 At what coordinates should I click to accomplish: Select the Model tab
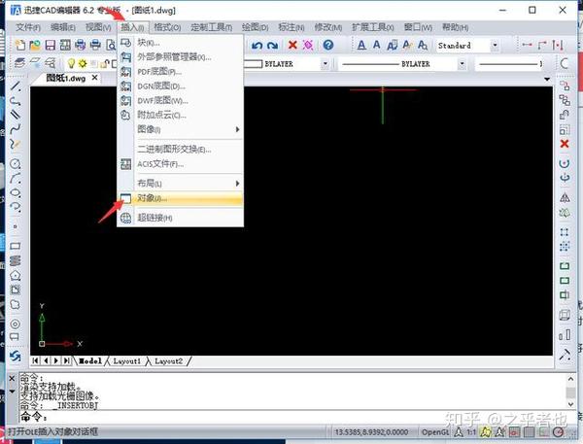pyautogui.click(x=90, y=361)
